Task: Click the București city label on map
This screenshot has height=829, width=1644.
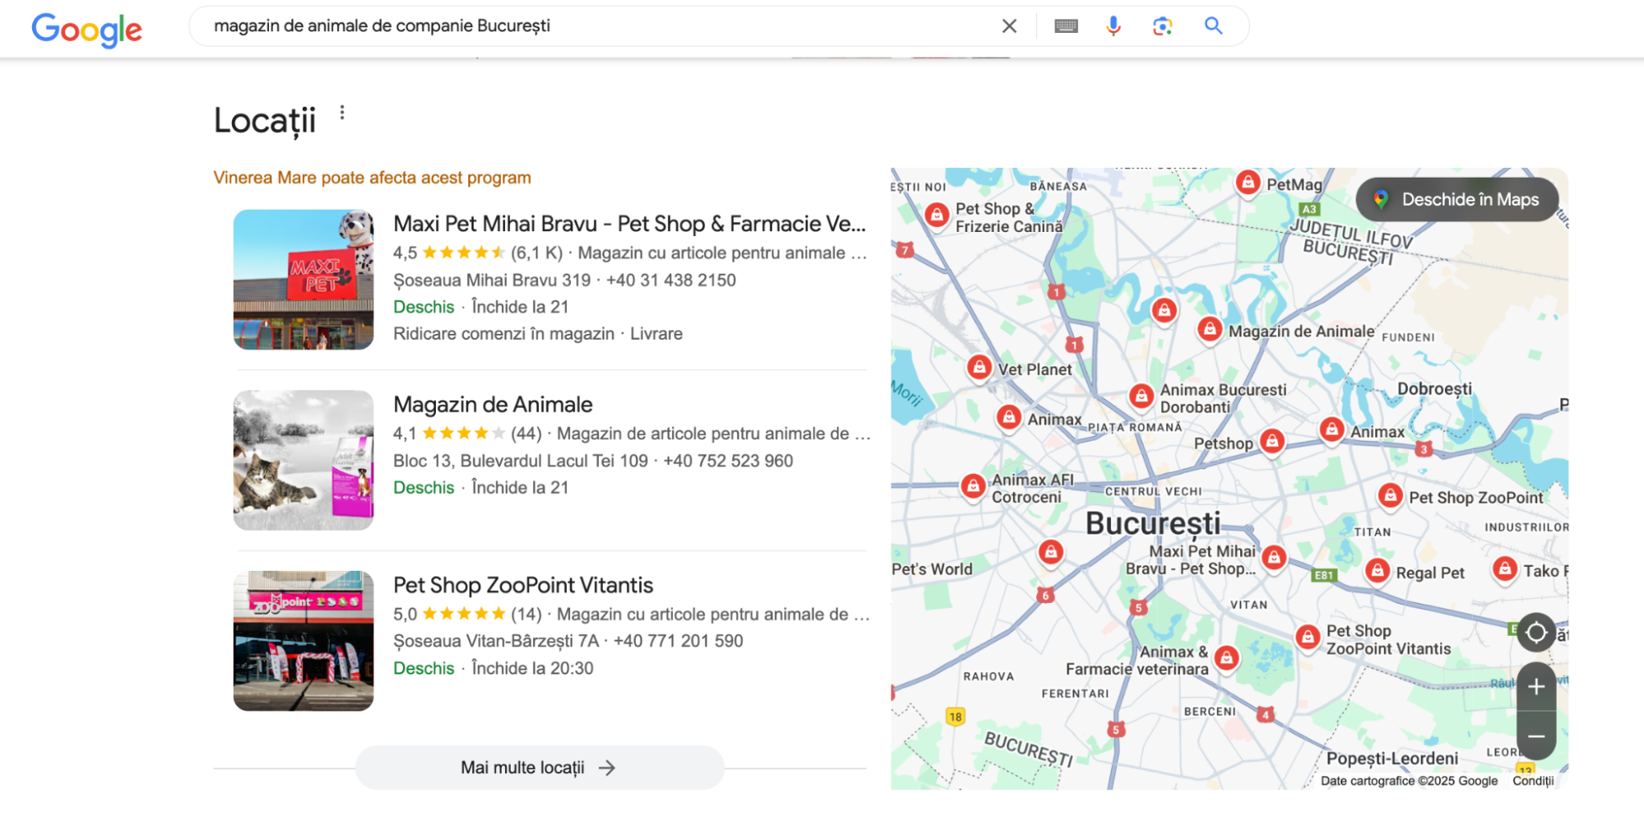Action: point(1153,523)
